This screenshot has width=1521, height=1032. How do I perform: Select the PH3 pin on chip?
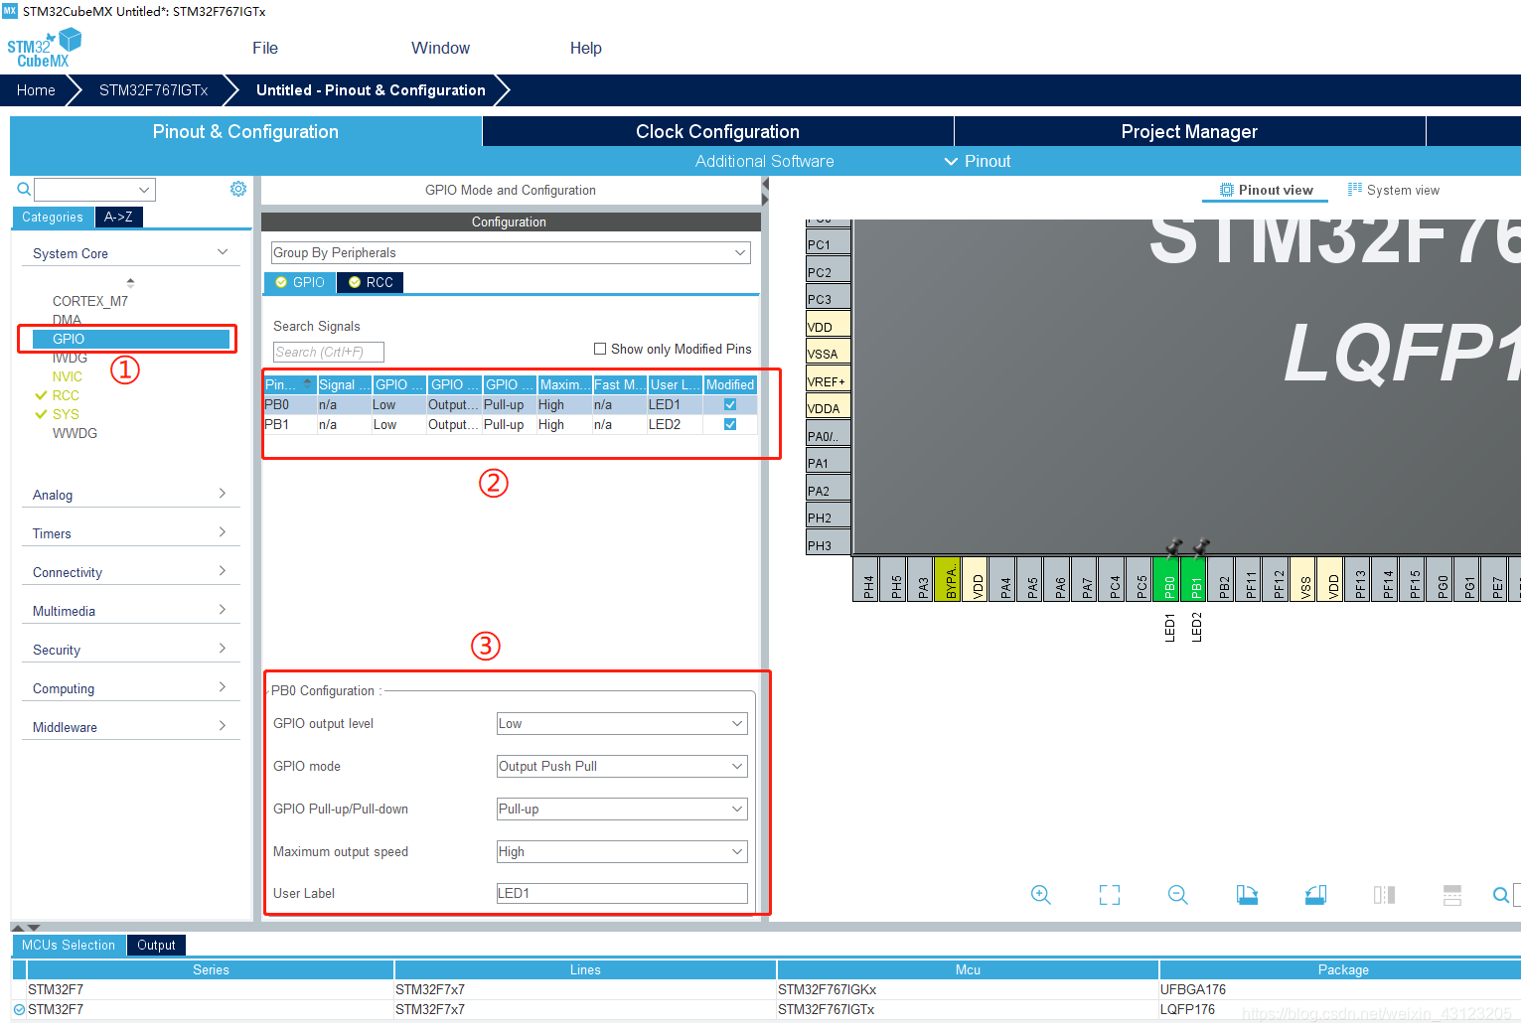coord(829,544)
